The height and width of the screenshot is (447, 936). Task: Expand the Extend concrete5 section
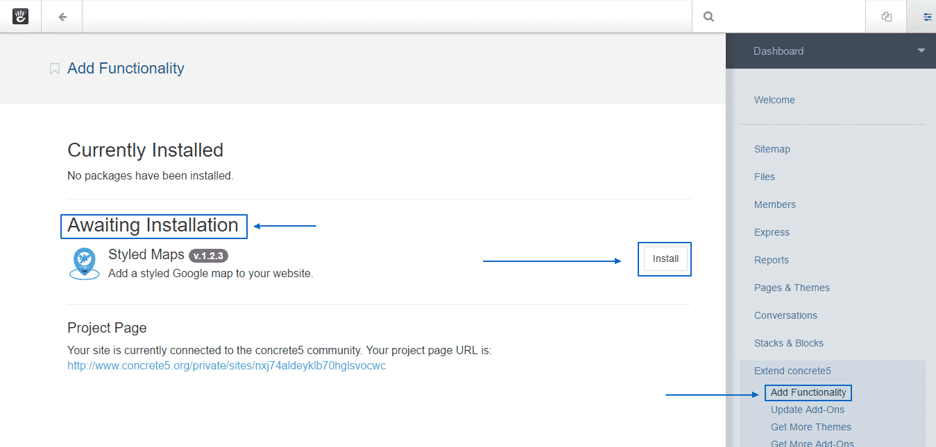(x=792, y=371)
